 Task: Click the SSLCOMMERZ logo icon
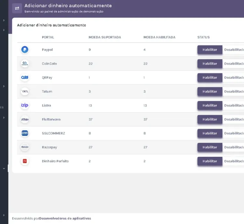25,133
